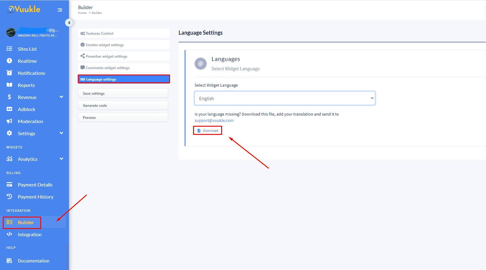Collapse sidebar with the round arrow button

tap(69, 23)
